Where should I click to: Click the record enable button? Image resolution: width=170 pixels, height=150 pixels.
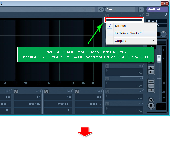(151, 106)
